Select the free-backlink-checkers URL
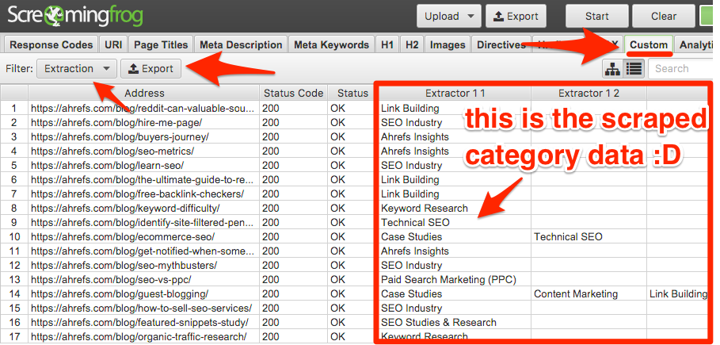 [x=137, y=194]
